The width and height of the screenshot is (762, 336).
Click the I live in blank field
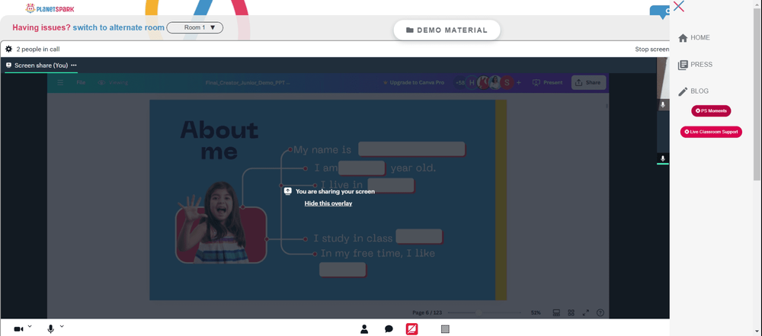click(x=391, y=185)
